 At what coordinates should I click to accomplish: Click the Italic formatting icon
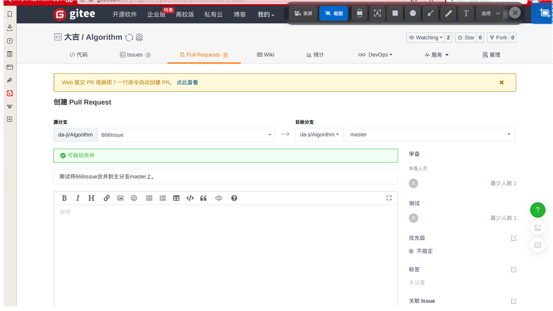[x=78, y=198]
